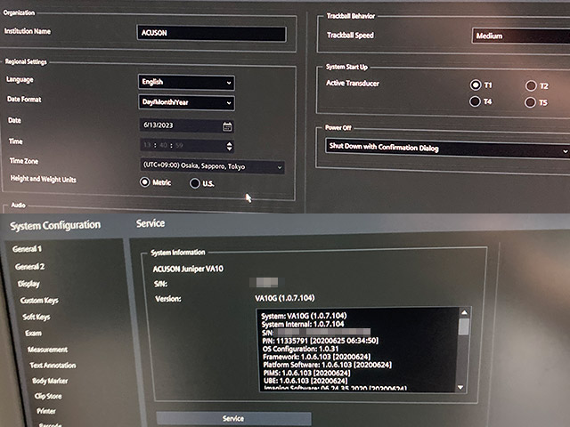Open the Soft Keys configuration page
The image size is (570, 427).
(37, 317)
